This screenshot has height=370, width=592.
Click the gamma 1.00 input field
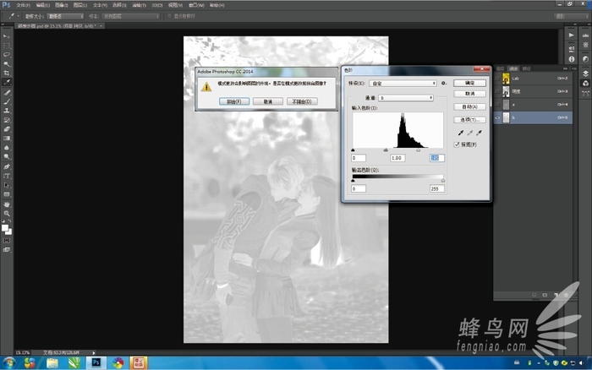(x=397, y=158)
